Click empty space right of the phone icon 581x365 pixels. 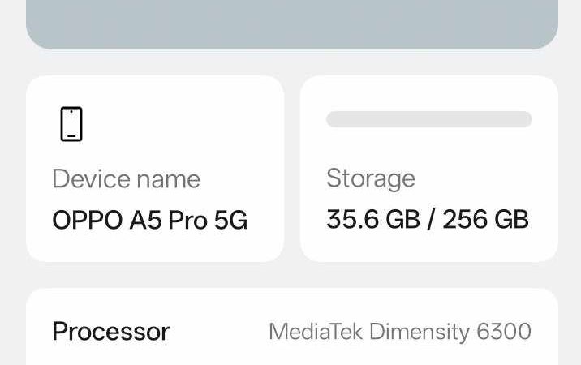(x=179, y=124)
